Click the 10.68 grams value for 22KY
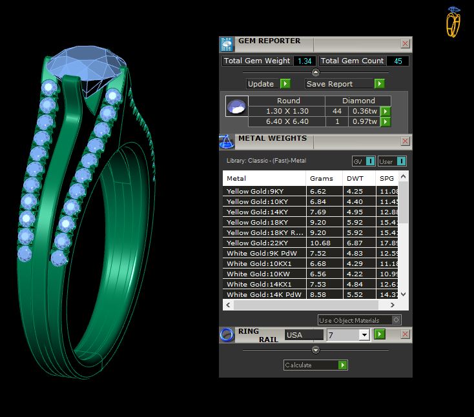Screen dimensions: 474x417 pyautogui.click(x=324, y=243)
